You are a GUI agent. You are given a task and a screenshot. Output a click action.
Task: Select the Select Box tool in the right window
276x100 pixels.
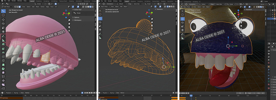point(183,11)
